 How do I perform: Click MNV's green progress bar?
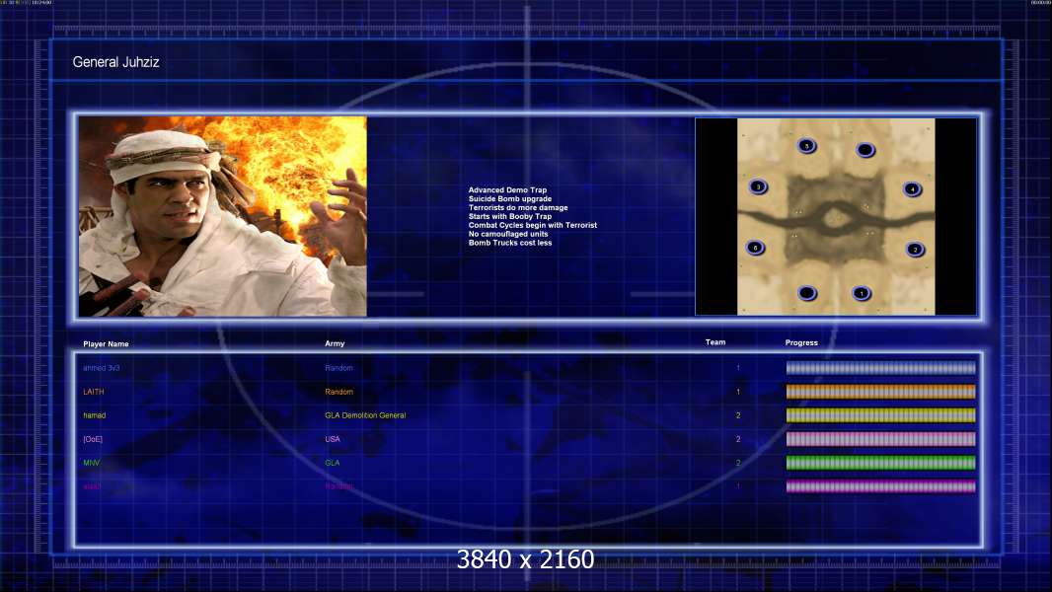(x=881, y=463)
